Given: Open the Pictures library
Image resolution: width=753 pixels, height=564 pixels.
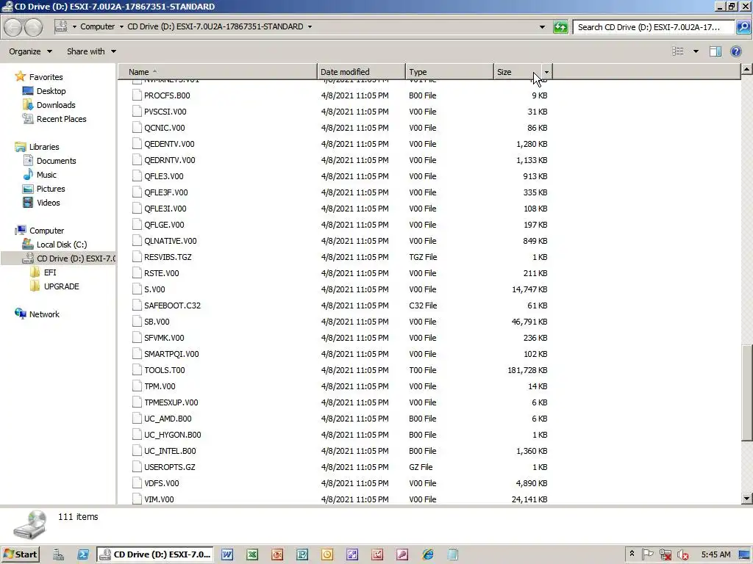Looking at the screenshot, I should 51,189.
